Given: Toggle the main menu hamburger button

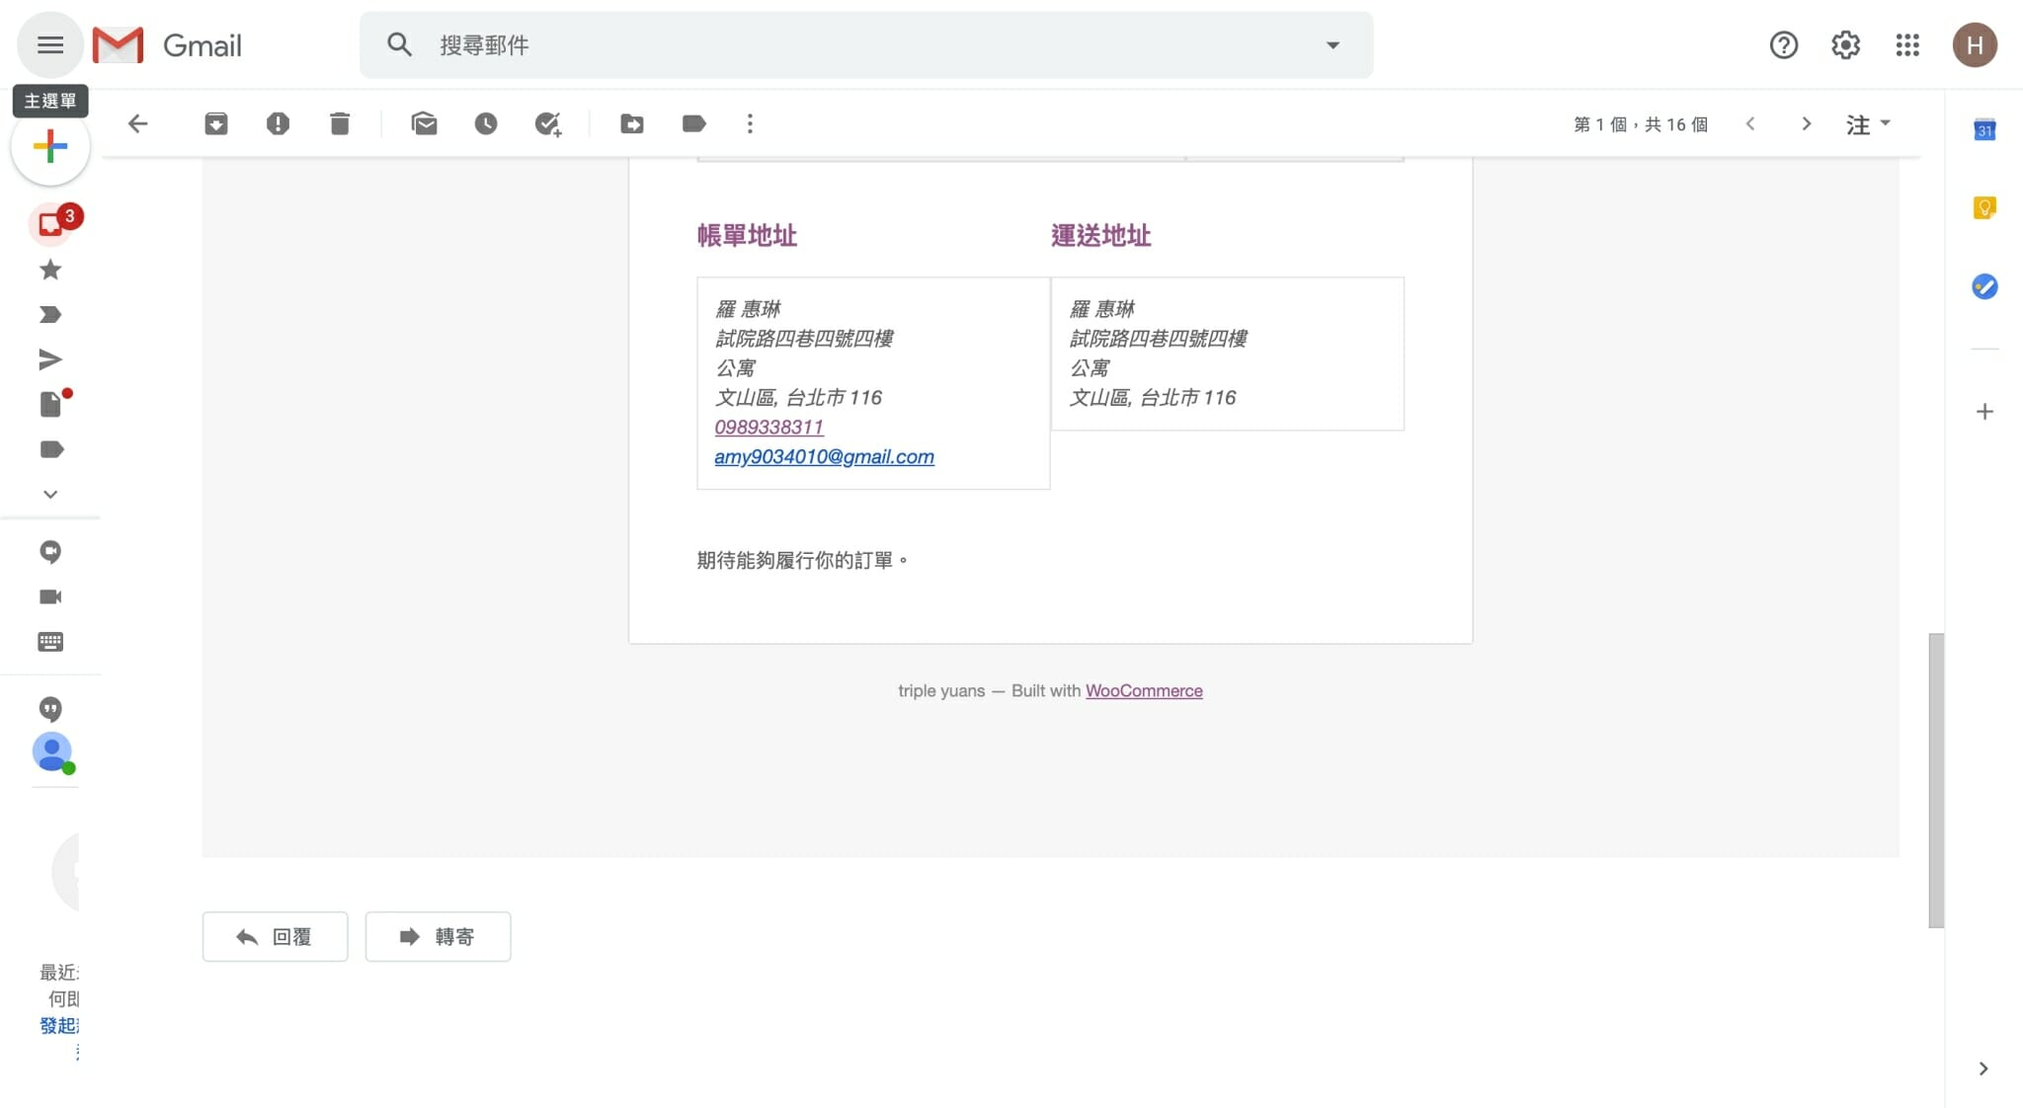Looking at the screenshot, I should [x=50, y=45].
